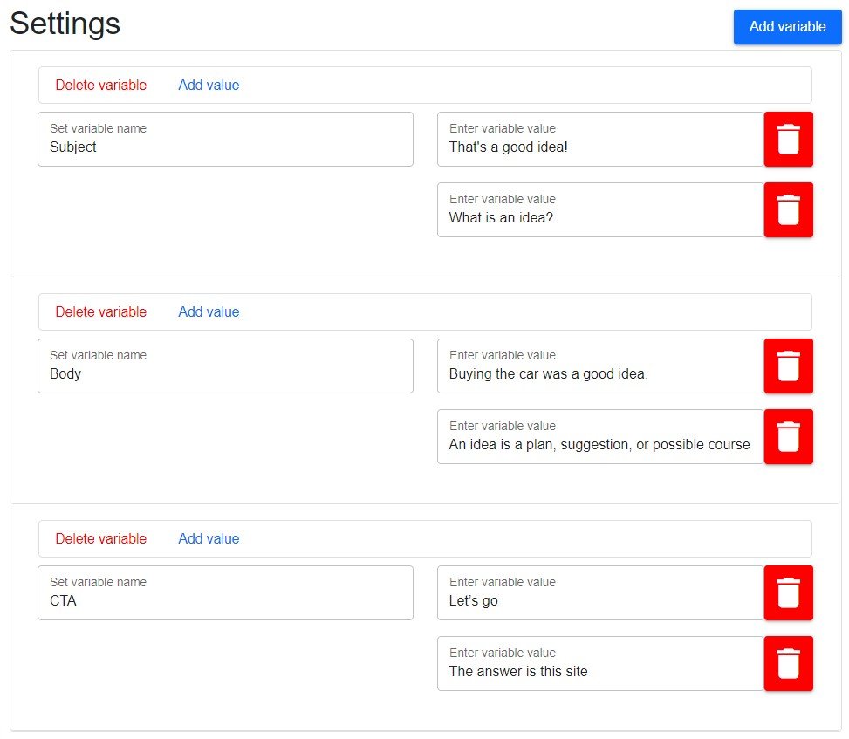Edit the "That's a good idea!" value field
Screen dimensions: 849x739
(600, 139)
